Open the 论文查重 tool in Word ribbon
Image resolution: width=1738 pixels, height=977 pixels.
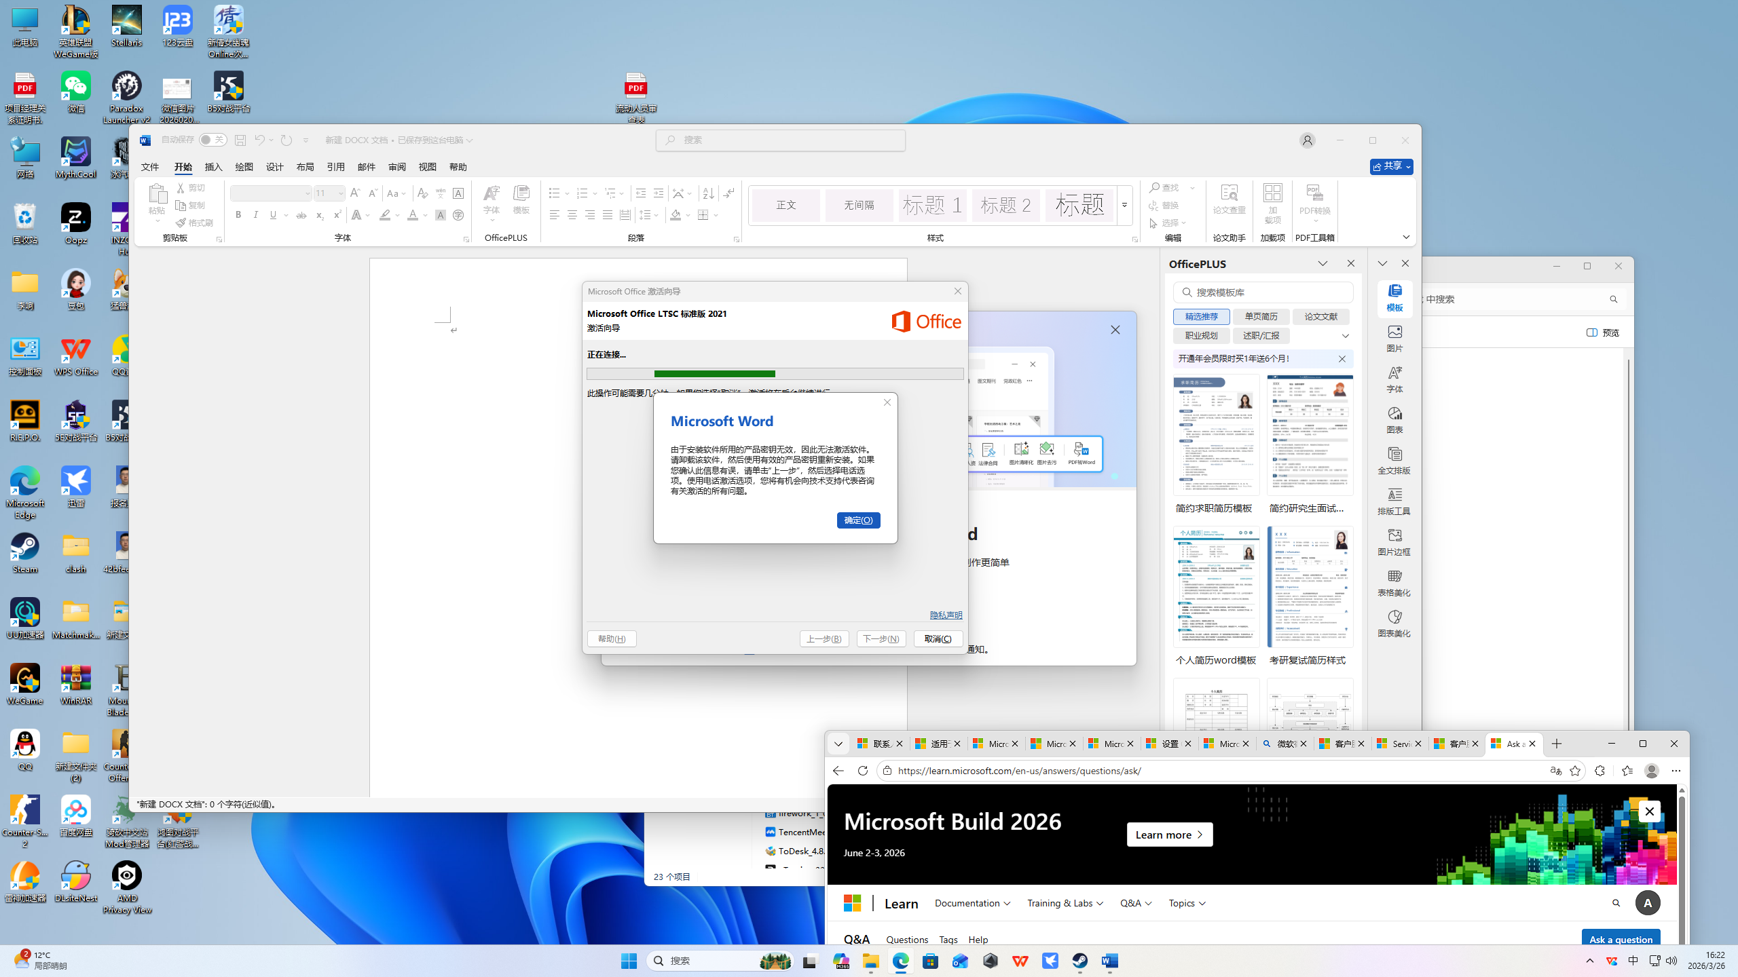tap(1229, 199)
